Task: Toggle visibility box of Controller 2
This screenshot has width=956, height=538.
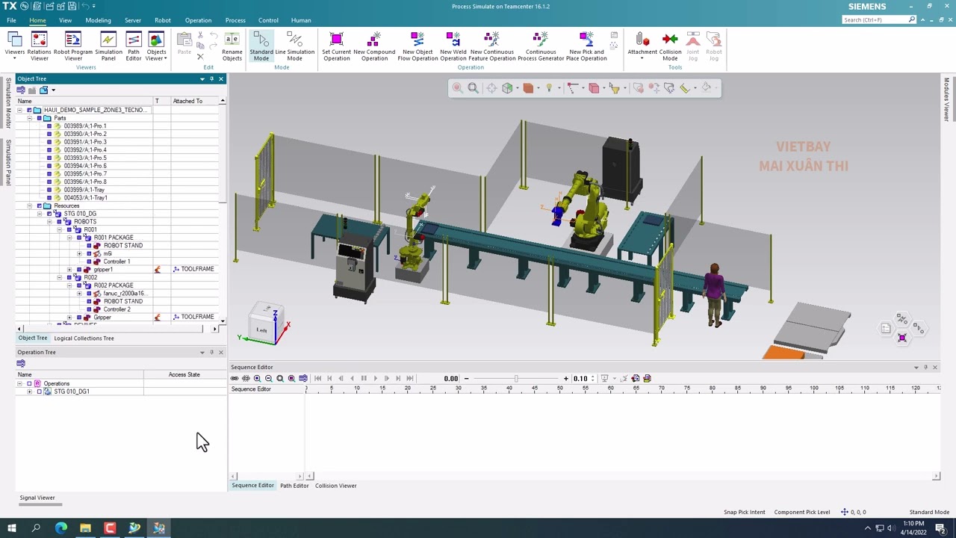Action: [89, 309]
